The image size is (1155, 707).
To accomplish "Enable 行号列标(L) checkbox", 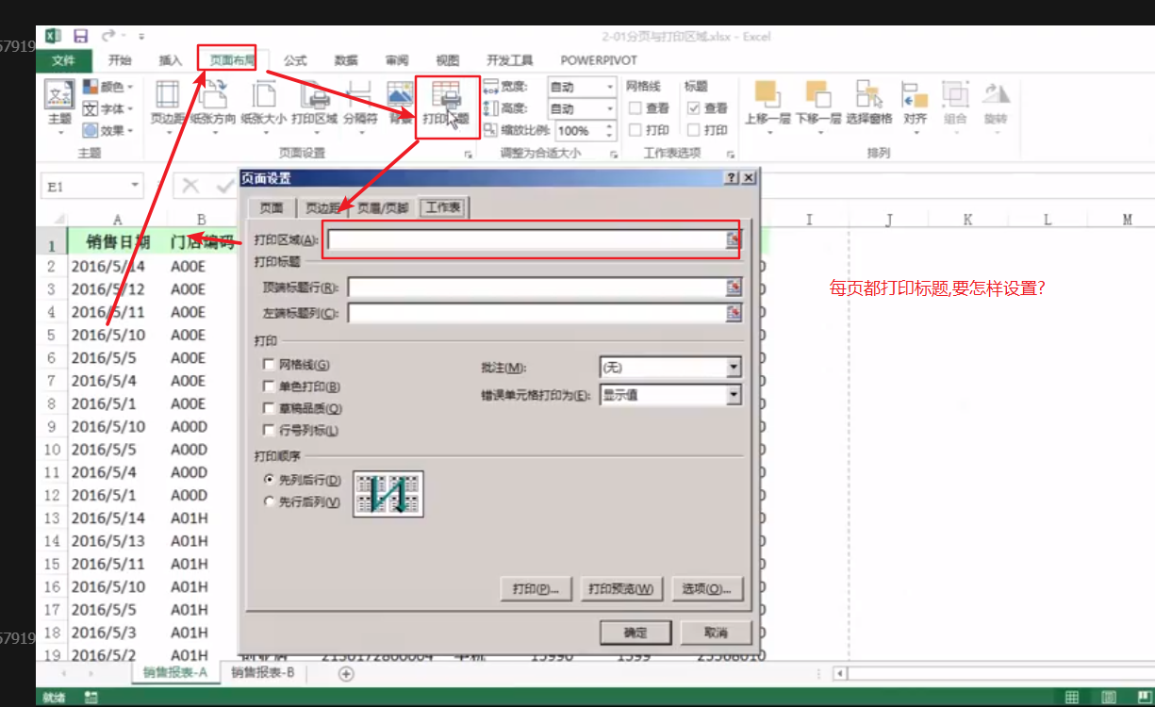I will [270, 430].
